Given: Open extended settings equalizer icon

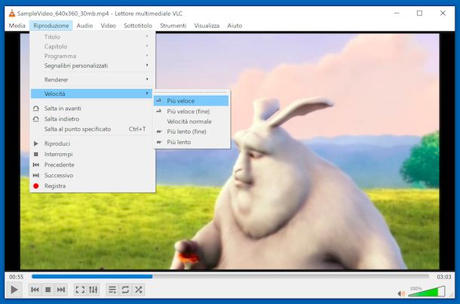Looking at the screenshot, I should (x=94, y=290).
